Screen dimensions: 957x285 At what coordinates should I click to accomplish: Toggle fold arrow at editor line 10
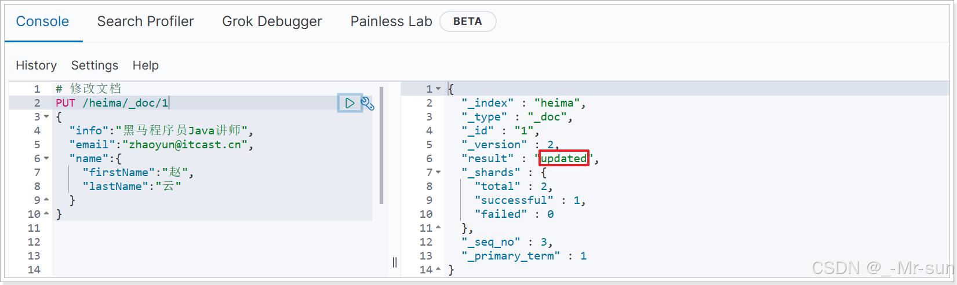46,214
